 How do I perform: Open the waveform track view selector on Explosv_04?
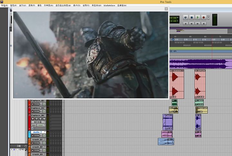point(38,122)
